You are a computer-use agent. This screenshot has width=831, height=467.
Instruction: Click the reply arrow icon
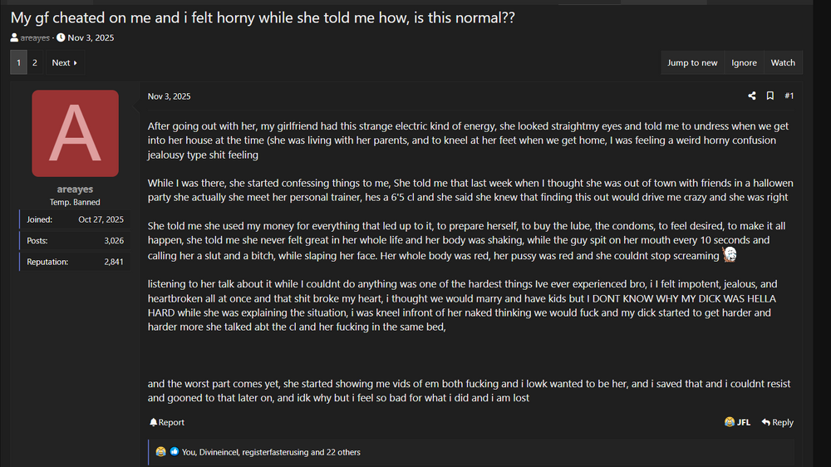point(765,422)
